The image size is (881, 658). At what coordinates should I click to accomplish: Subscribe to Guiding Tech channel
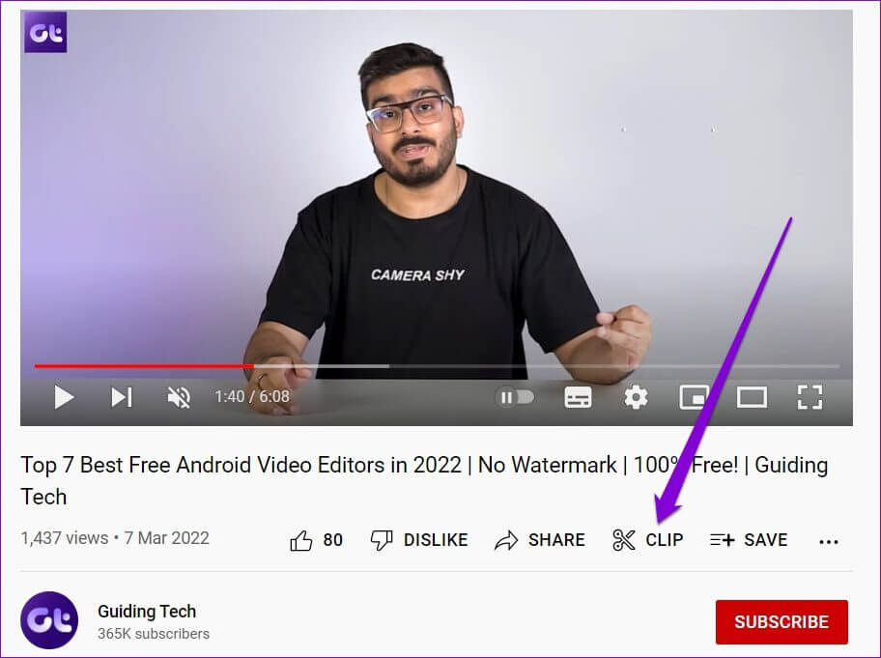pyautogui.click(x=782, y=622)
